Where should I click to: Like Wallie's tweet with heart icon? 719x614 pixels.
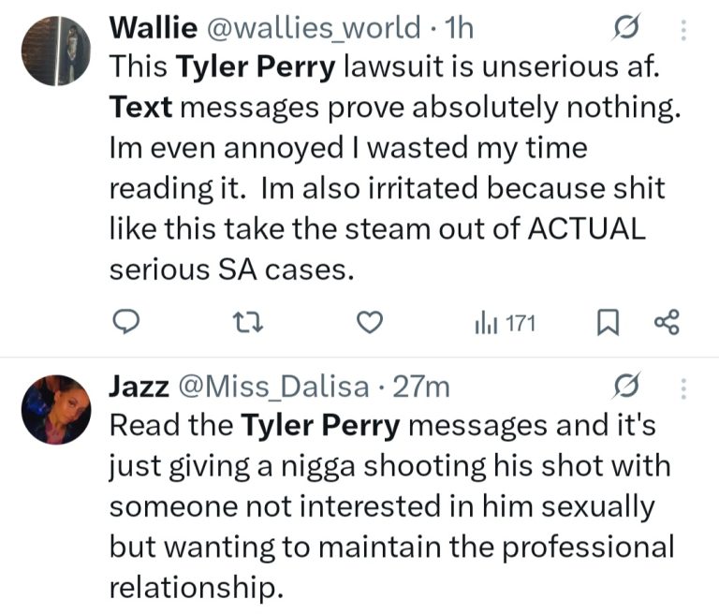[x=372, y=323]
